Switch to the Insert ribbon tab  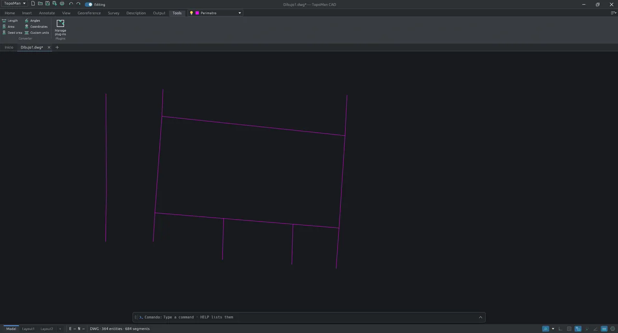tap(27, 13)
